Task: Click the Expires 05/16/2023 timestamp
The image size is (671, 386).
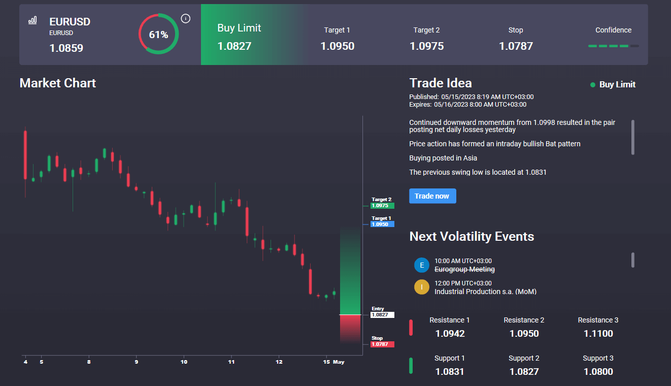Action: tap(468, 105)
